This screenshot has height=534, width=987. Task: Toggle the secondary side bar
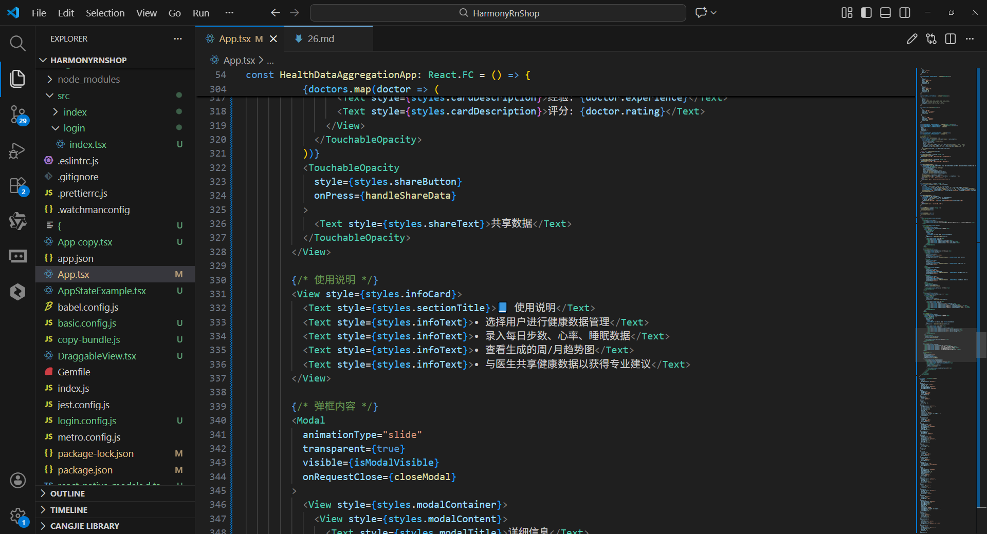(x=905, y=13)
